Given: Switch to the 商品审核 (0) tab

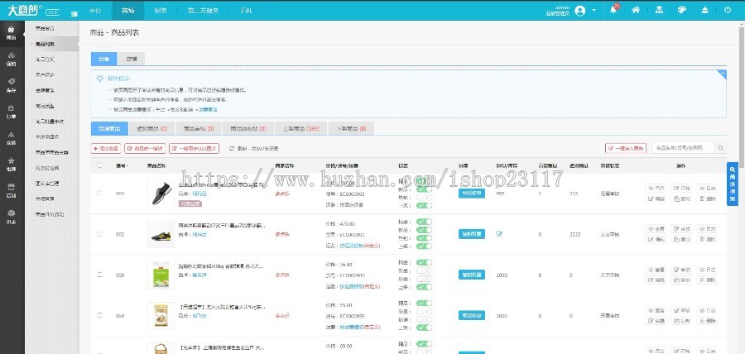Looking at the screenshot, I should click(x=199, y=128).
